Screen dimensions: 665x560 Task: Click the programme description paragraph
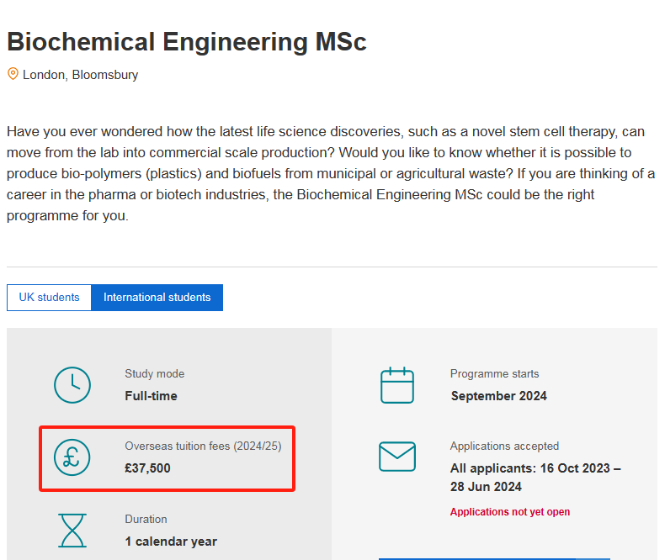pyautogui.click(x=331, y=173)
